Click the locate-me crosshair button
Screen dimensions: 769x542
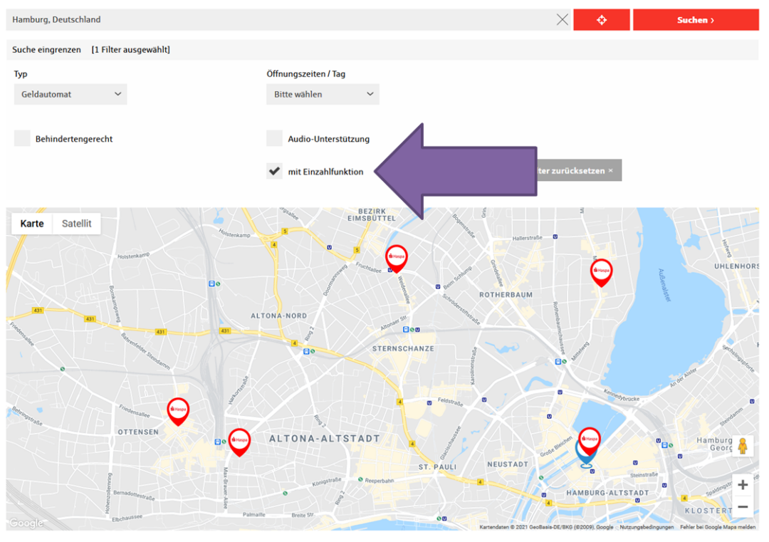click(x=601, y=20)
